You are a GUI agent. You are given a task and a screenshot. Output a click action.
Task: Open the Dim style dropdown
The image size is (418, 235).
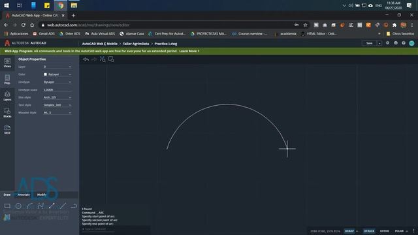[57, 97]
